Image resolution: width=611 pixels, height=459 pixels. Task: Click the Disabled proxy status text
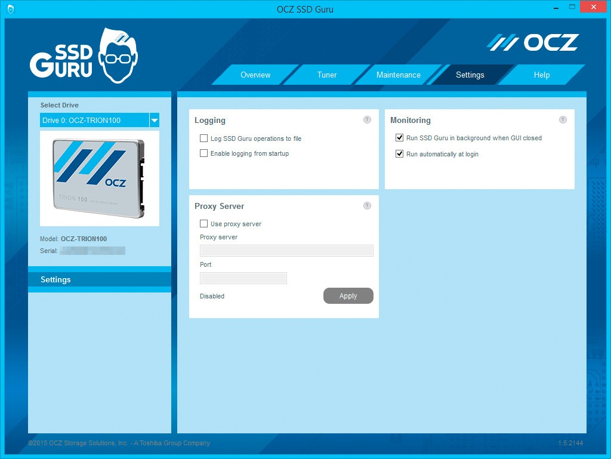tap(212, 296)
